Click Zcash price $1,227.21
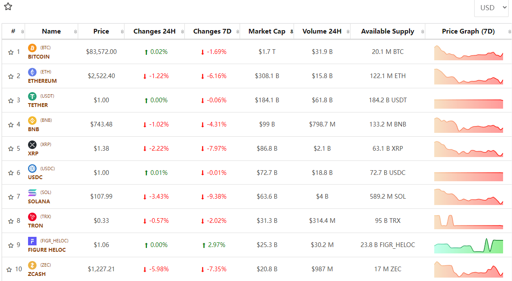This screenshot has height=281, width=512. [x=101, y=269]
